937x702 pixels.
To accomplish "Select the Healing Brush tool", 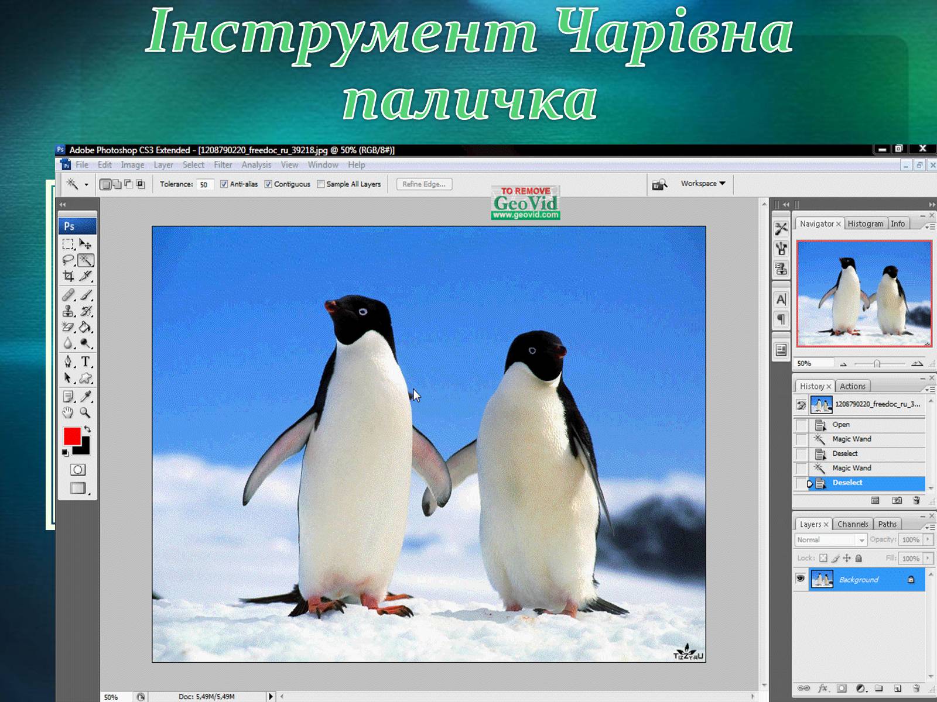I will pos(69,295).
